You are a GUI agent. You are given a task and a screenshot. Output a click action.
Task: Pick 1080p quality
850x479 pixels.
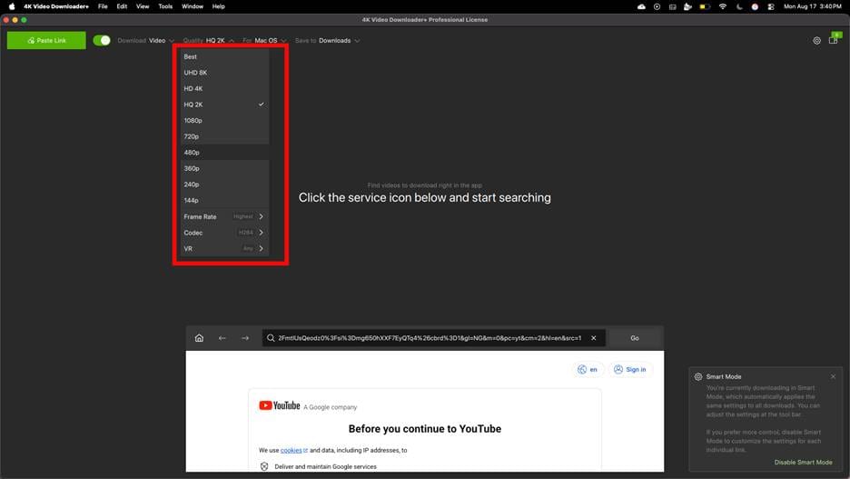tap(224, 120)
